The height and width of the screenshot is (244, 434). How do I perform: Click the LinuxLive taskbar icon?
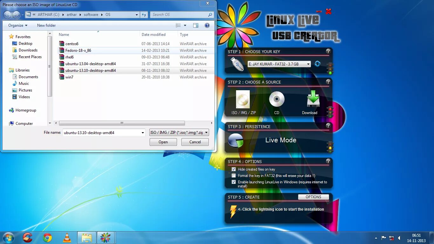tap(105, 238)
